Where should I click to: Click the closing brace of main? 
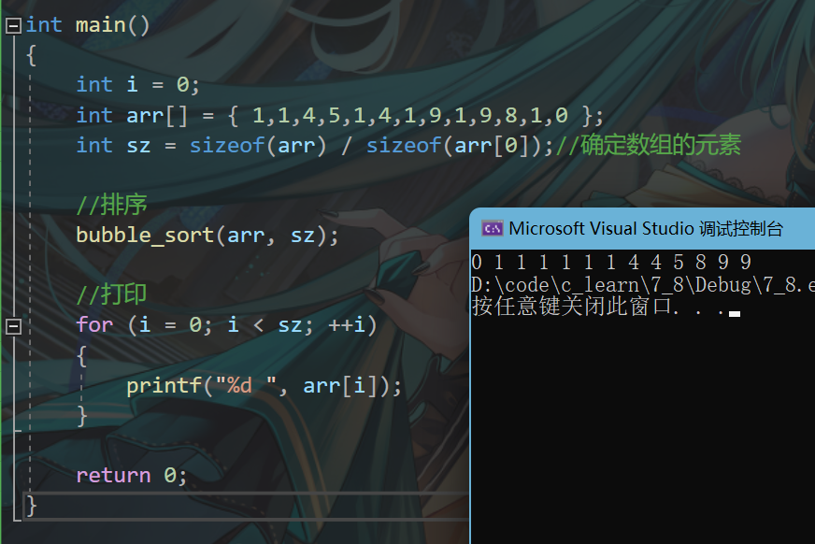click(x=30, y=505)
